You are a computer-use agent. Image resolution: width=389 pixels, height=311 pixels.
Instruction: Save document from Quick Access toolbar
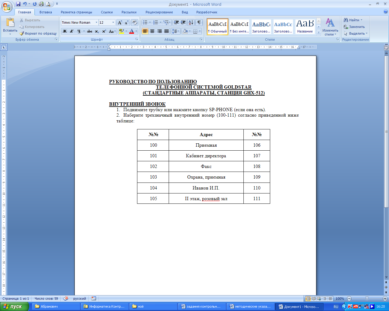pyautogui.click(x=18, y=4)
